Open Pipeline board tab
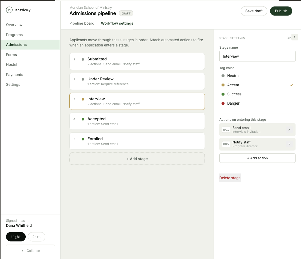This screenshot has height=259, width=301. tap(82, 23)
